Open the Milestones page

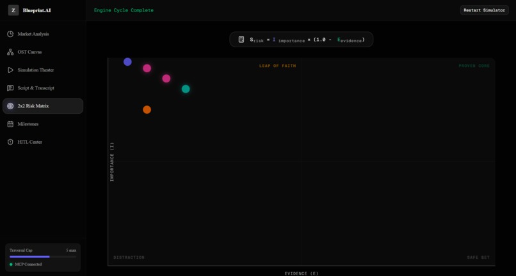[43, 124]
